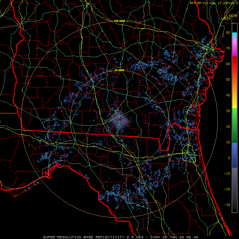Click the 10 value on the dBZ scale
Image resolution: width=239 pixels, height=239 pixels.
pos(228,142)
